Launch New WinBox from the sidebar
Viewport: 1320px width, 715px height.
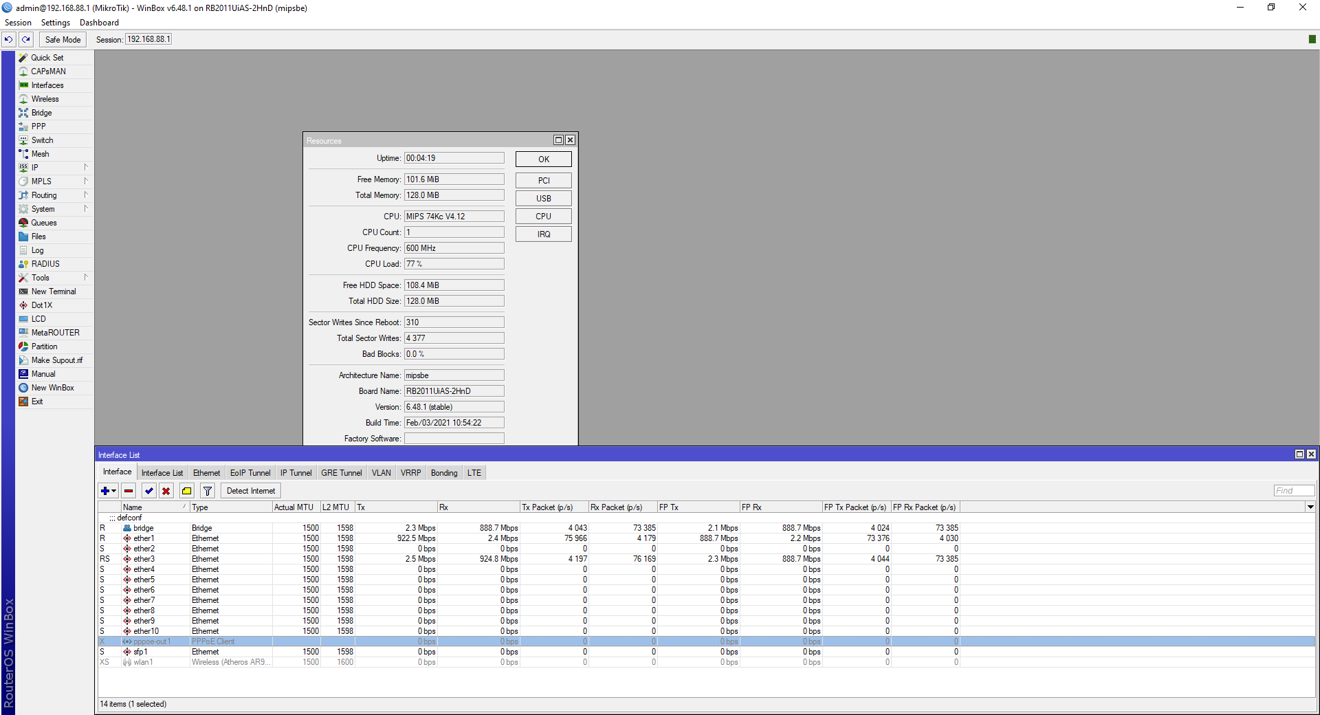pyautogui.click(x=55, y=388)
